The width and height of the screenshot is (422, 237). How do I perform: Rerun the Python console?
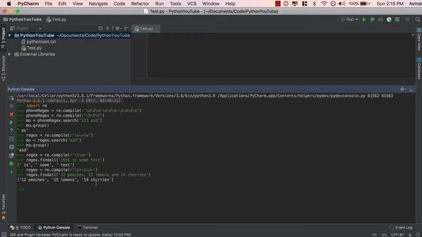(11, 98)
